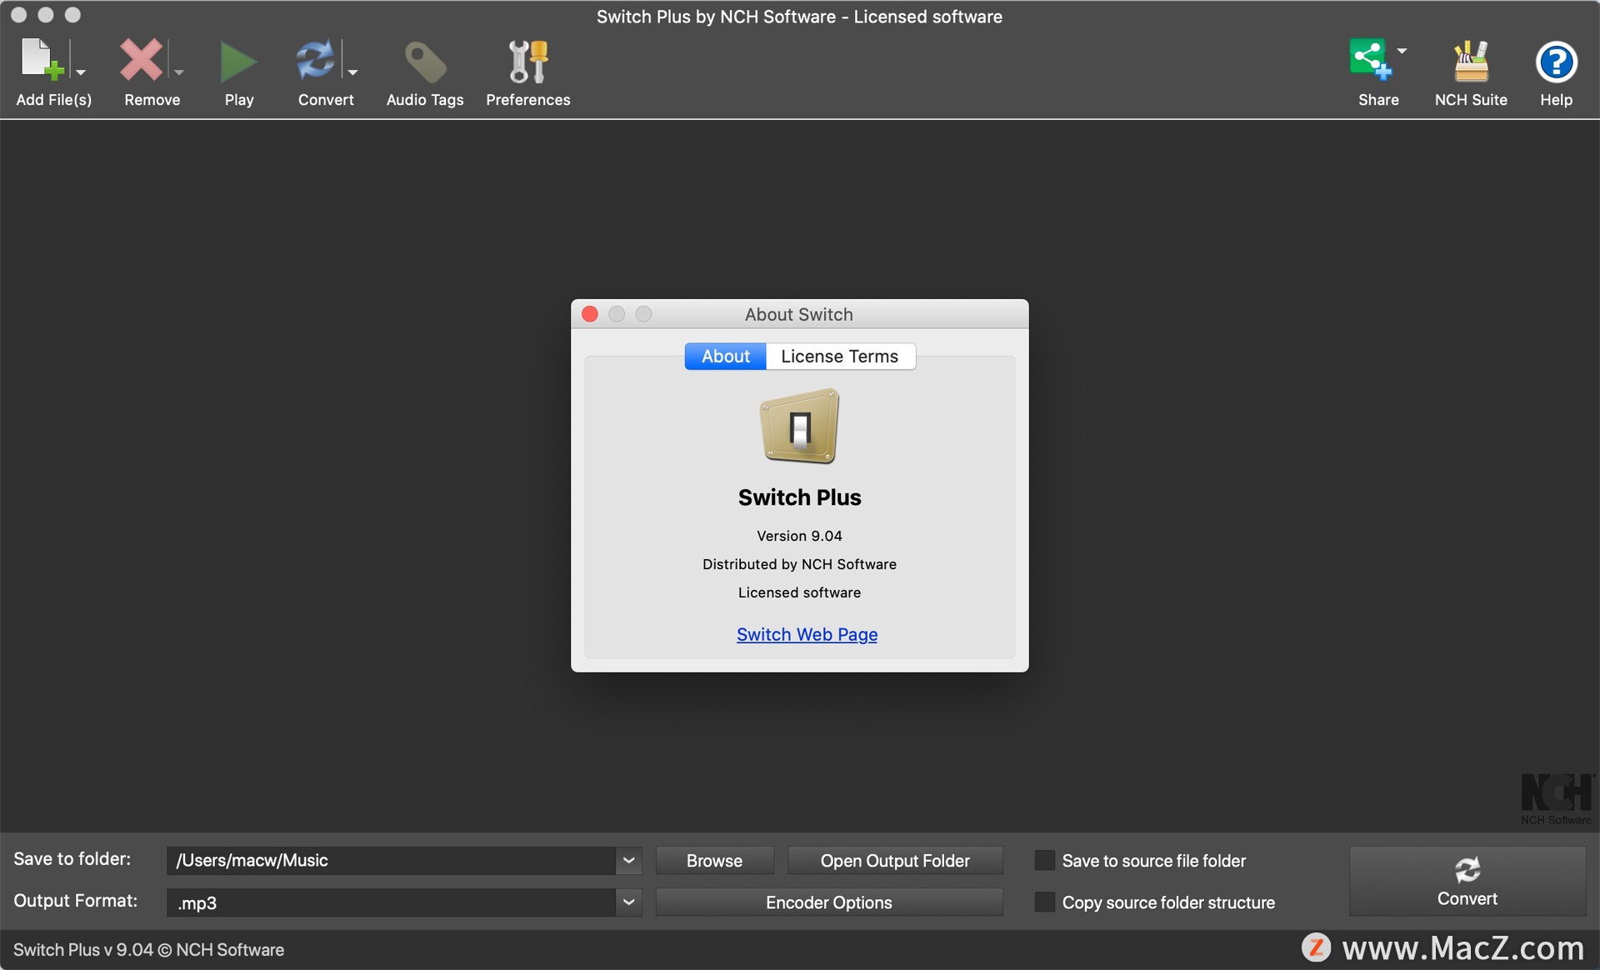
Task: Open Encoder Options
Action: pos(829,902)
